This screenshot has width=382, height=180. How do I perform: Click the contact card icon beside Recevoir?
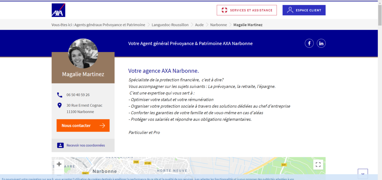click(x=60, y=145)
